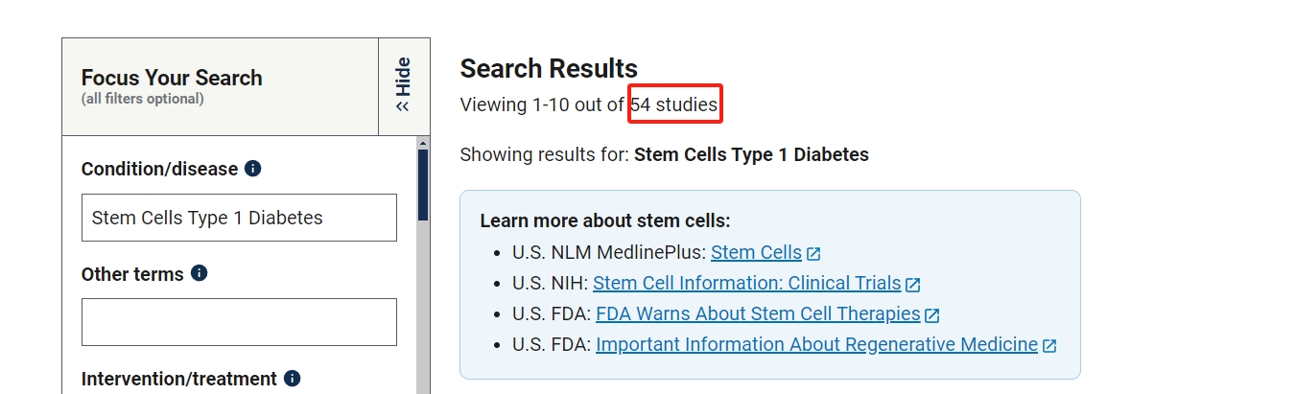Click external-link icon after Clinical Trials link

pos(913,285)
